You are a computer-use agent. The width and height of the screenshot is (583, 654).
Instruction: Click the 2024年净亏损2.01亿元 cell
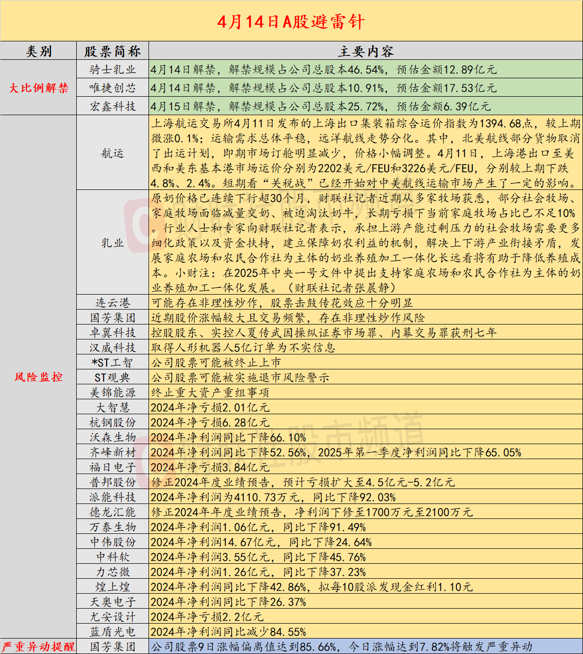click(x=366, y=407)
